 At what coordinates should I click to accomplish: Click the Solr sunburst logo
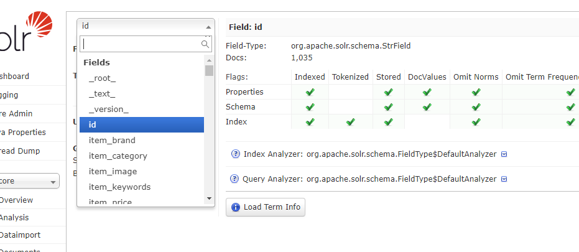click(38, 24)
